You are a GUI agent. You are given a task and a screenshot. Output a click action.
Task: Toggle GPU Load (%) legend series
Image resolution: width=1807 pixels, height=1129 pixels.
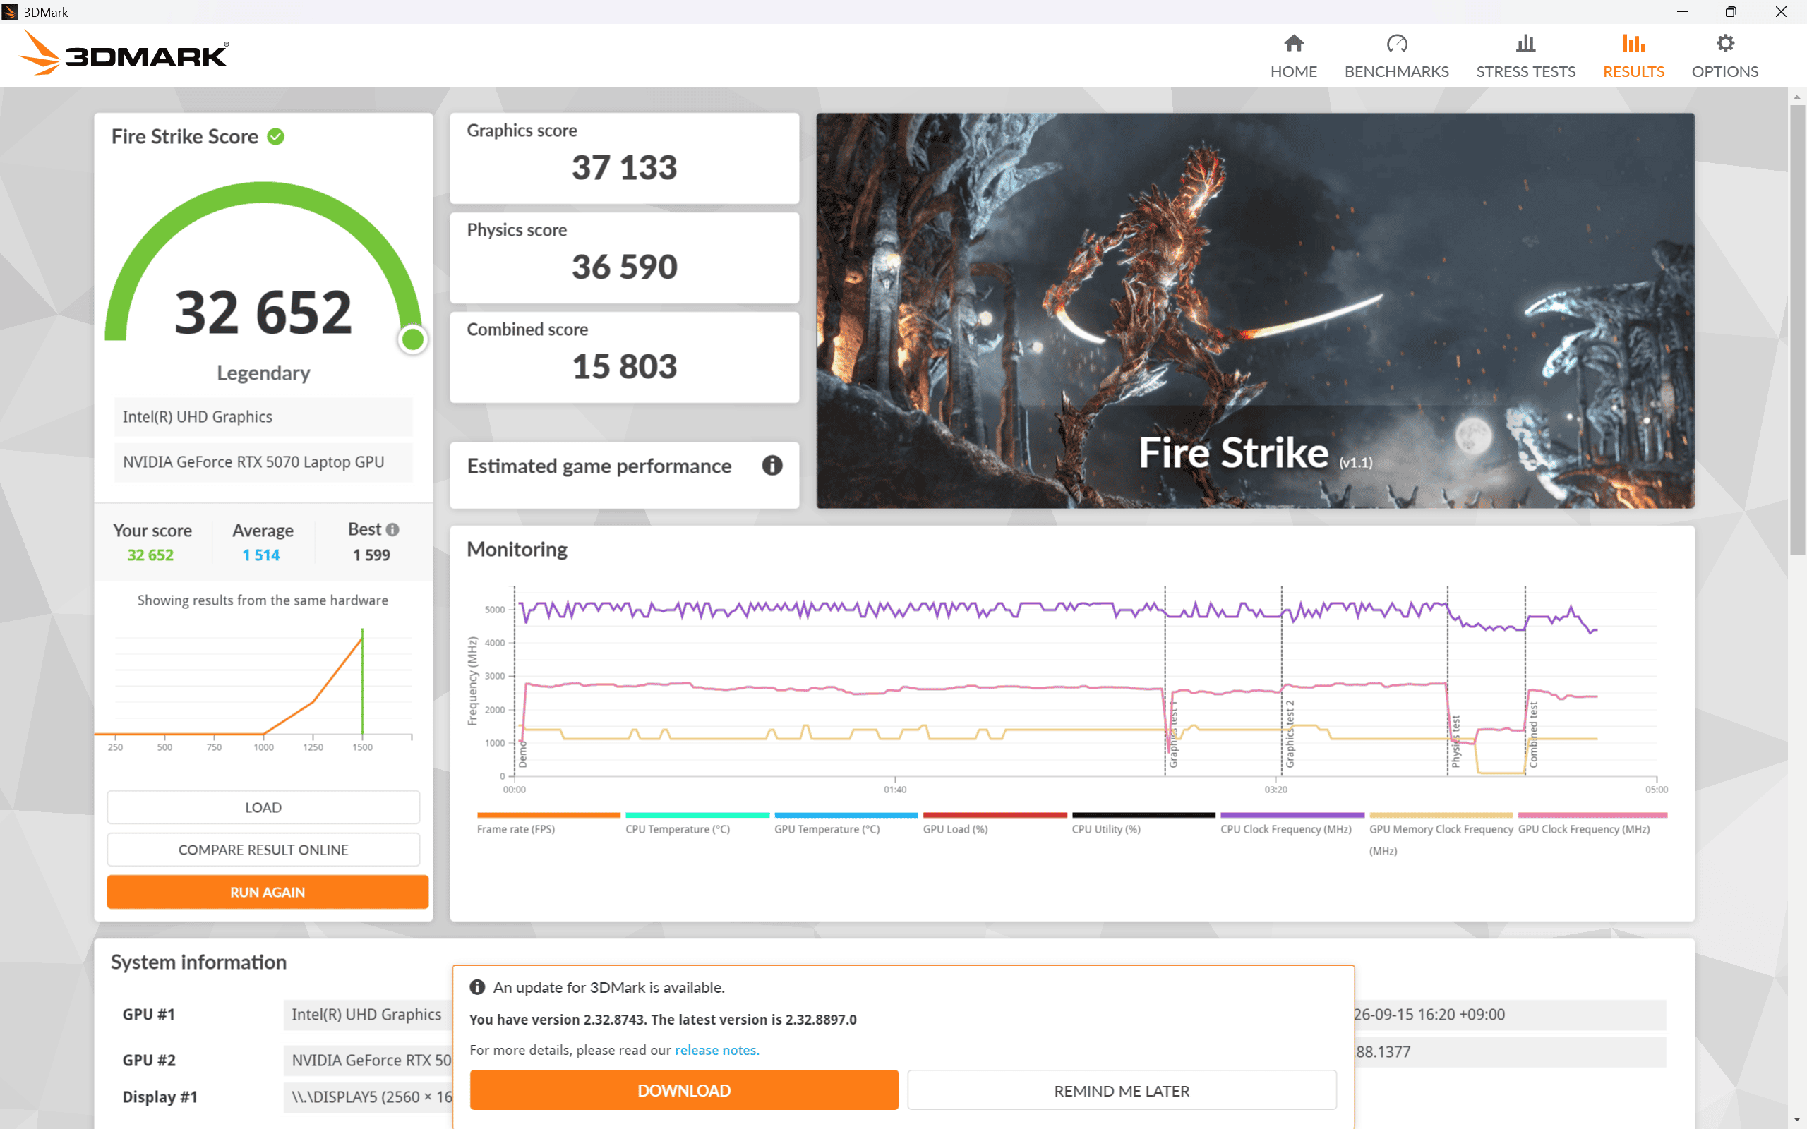995,823
